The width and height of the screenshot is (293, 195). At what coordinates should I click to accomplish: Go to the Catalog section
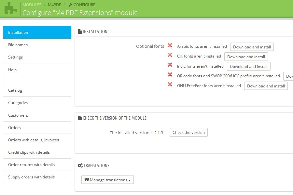coord(37,90)
